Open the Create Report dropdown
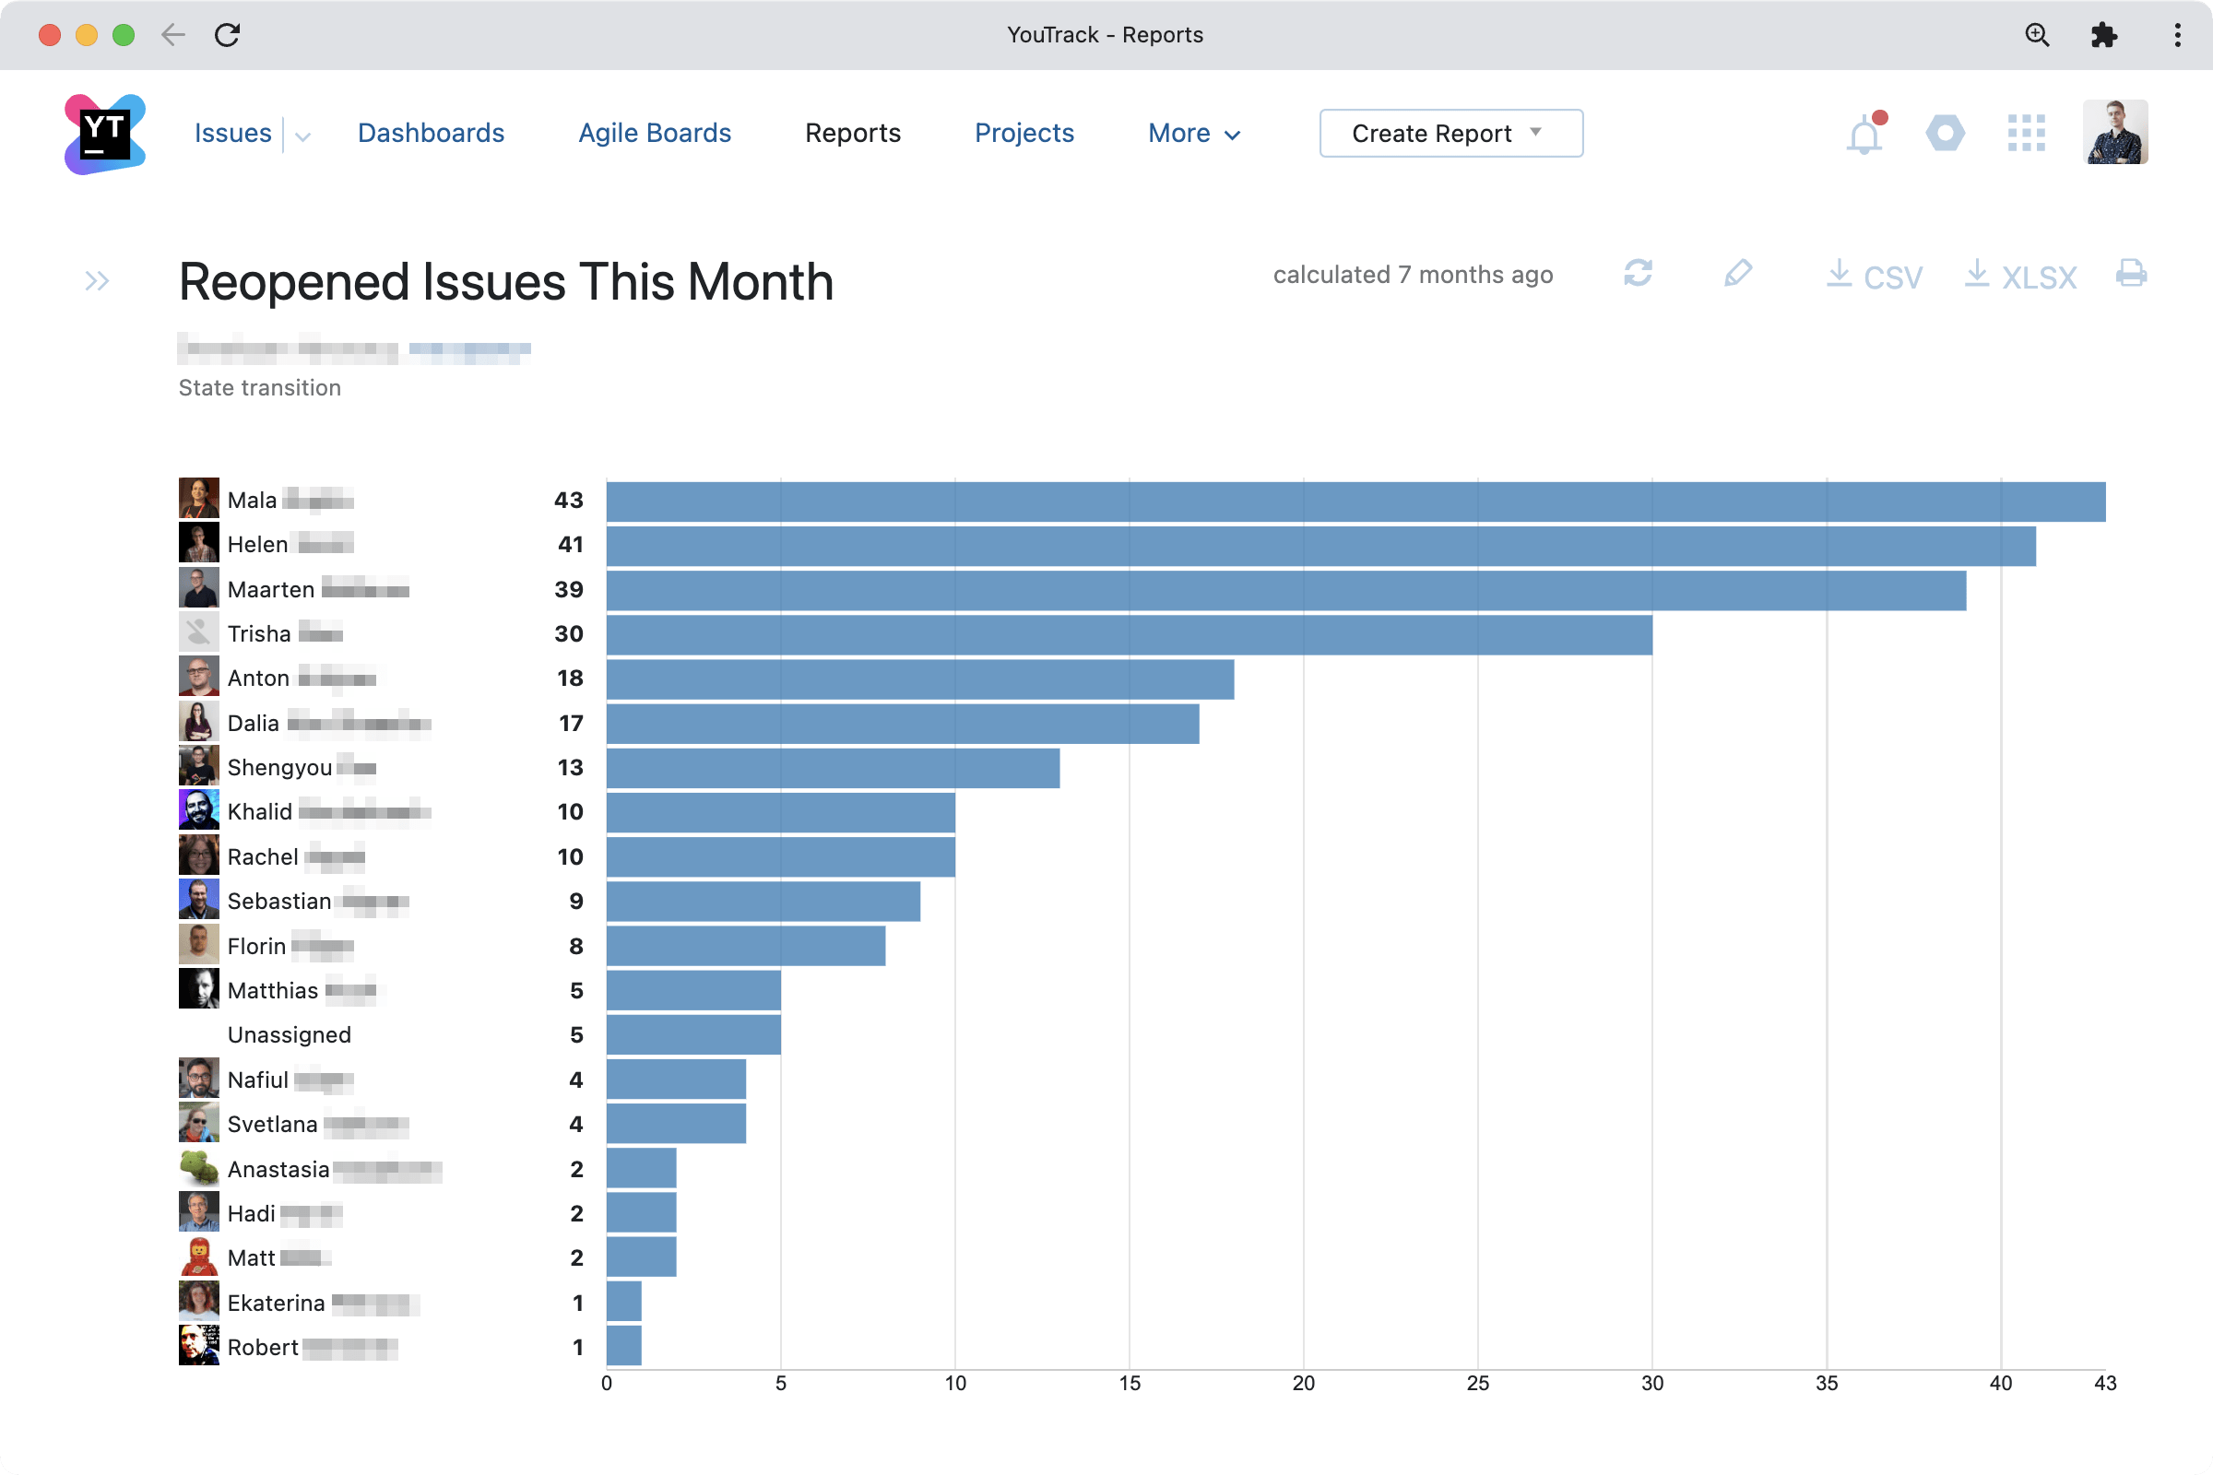 pyautogui.click(x=1450, y=134)
